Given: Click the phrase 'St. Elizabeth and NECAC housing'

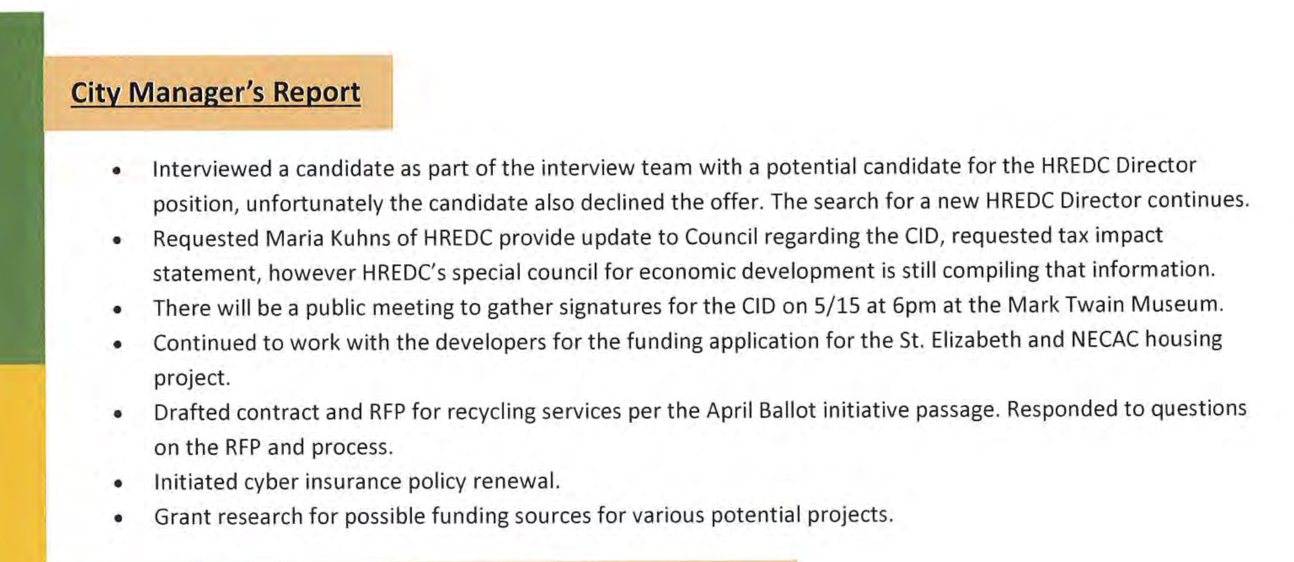Looking at the screenshot, I should tap(1061, 340).
